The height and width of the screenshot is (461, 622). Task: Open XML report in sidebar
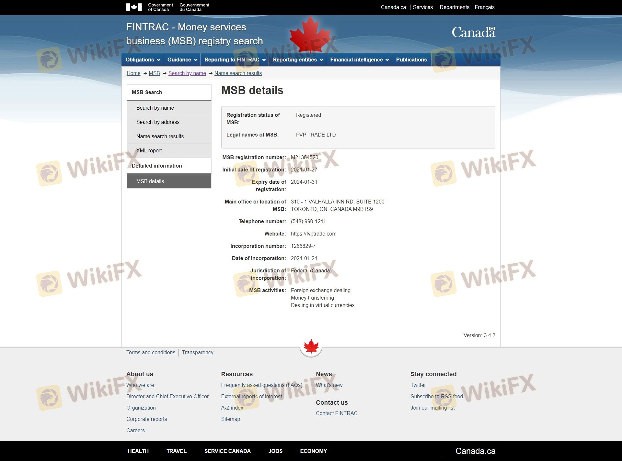pos(169,150)
